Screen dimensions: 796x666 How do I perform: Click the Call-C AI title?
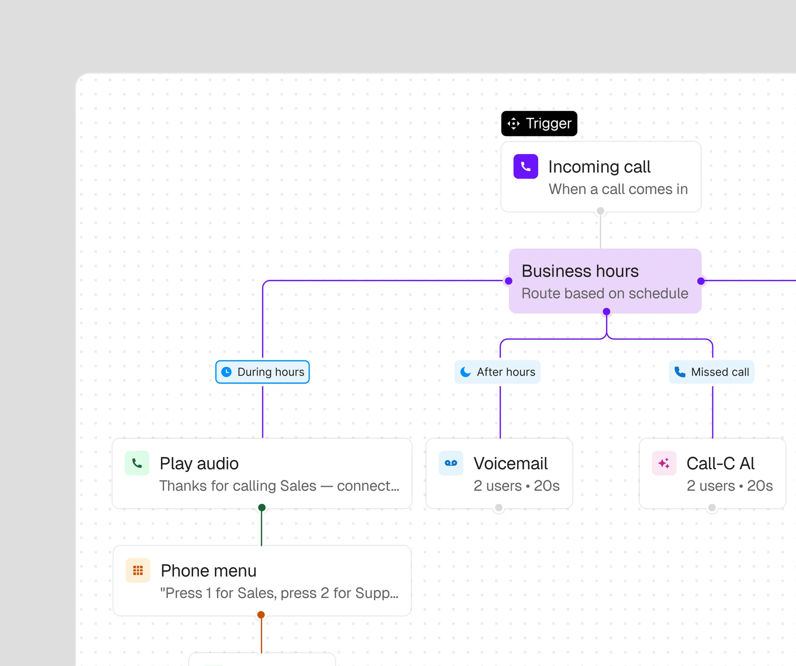721,464
